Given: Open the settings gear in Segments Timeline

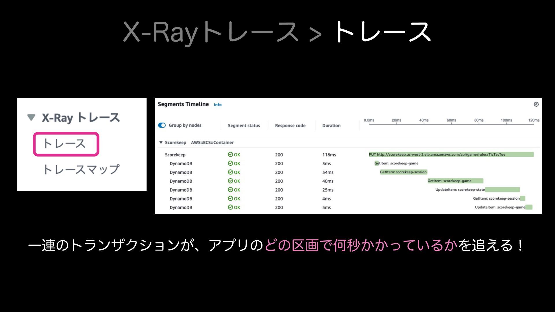Looking at the screenshot, I should pyautogui.click(x=536, y=104).
